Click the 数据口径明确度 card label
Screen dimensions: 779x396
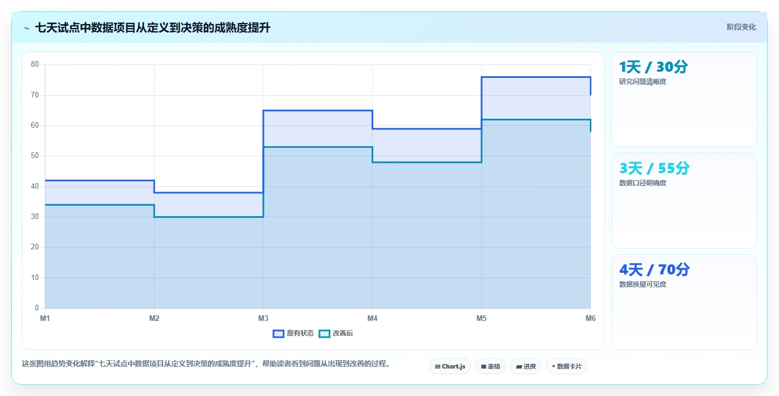[643, 183]
